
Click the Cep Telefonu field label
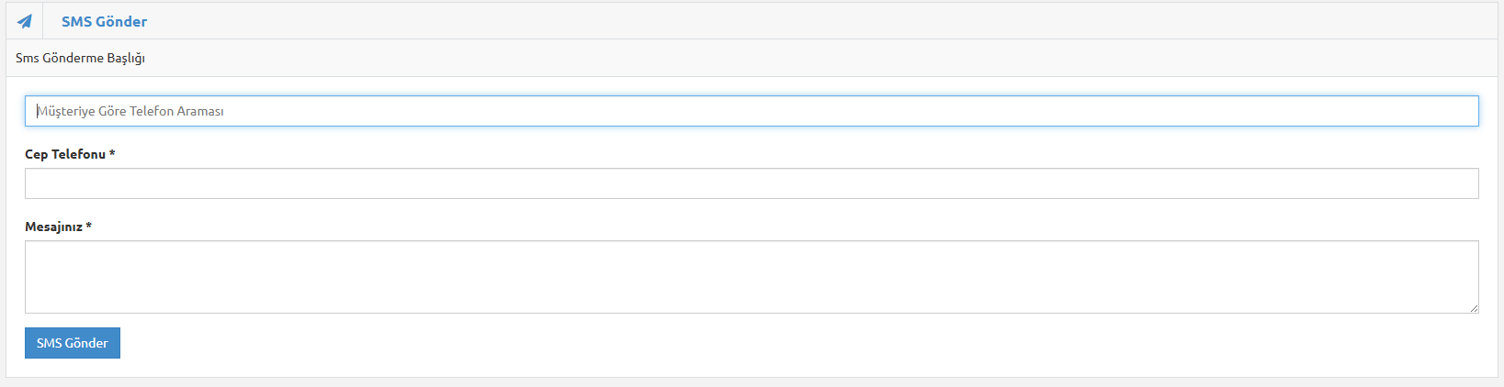(65, 154)
